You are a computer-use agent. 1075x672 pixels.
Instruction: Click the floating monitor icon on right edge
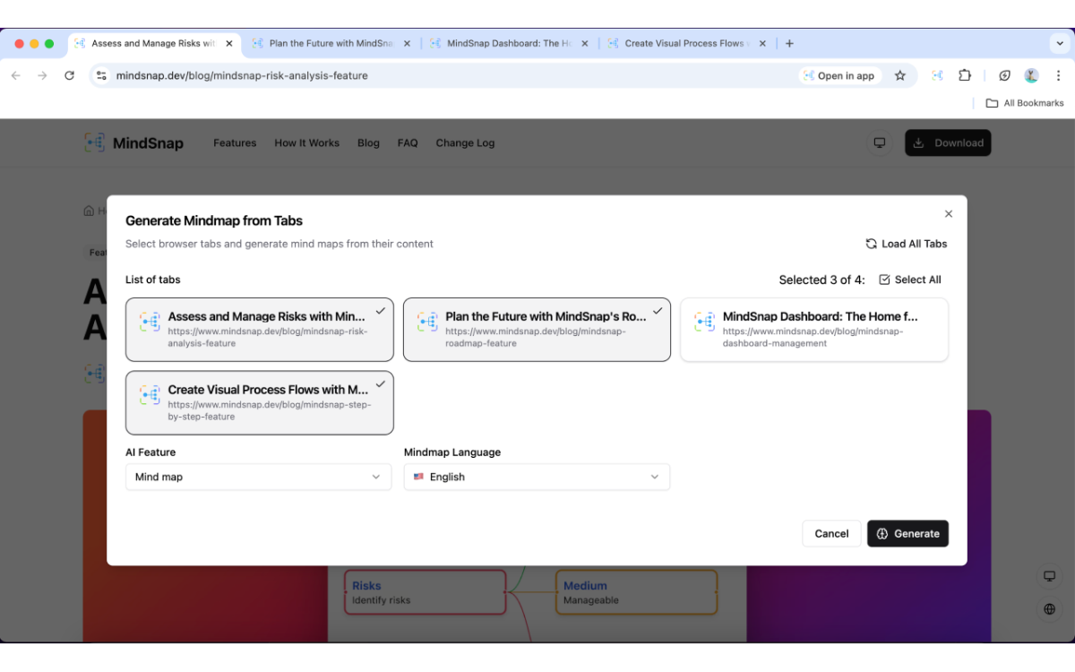(1049, 576)
